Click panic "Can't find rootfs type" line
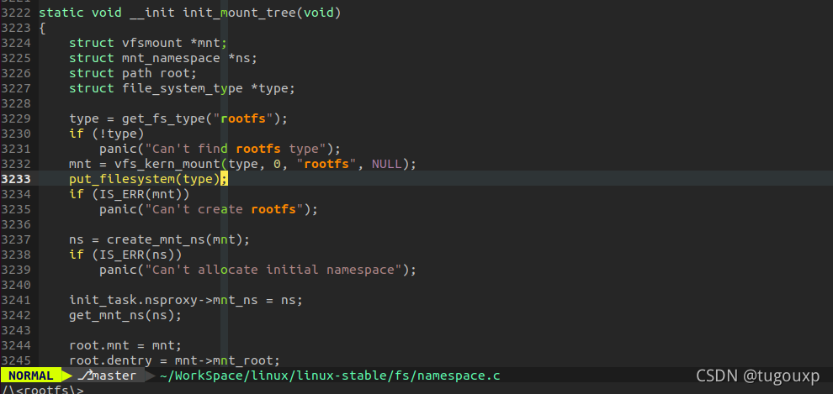The height and width of the screenshot is (394, 833). tap(220, 149)
